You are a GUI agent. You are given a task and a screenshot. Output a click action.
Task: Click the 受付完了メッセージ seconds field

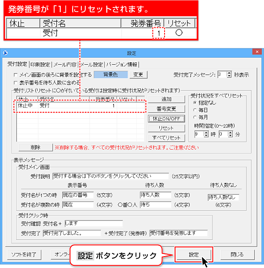point(222,75)
